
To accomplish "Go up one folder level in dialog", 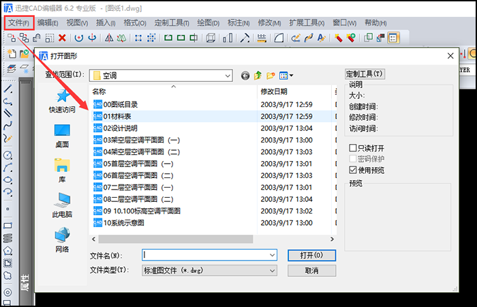I will click(258, 75).
